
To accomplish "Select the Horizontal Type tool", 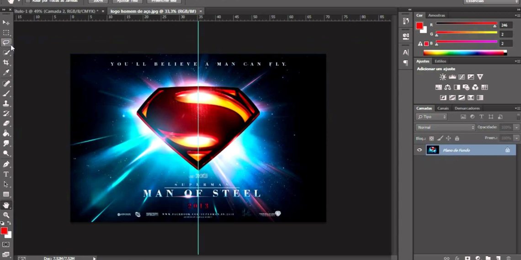I will point(6,174).
